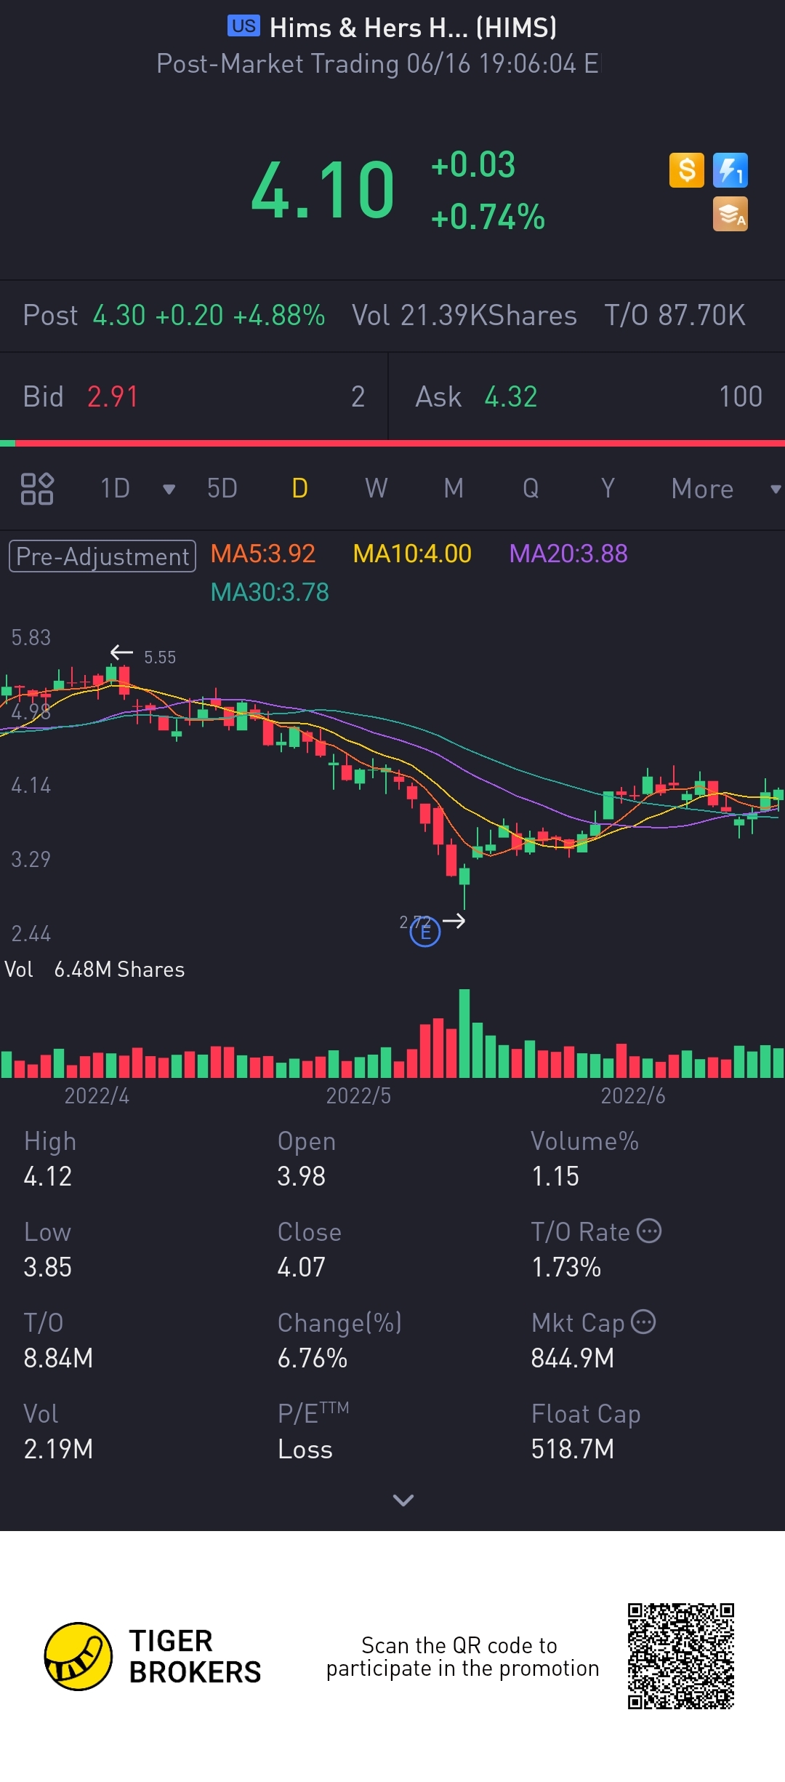Tap the Ask price 4.32

pos(511,397)
